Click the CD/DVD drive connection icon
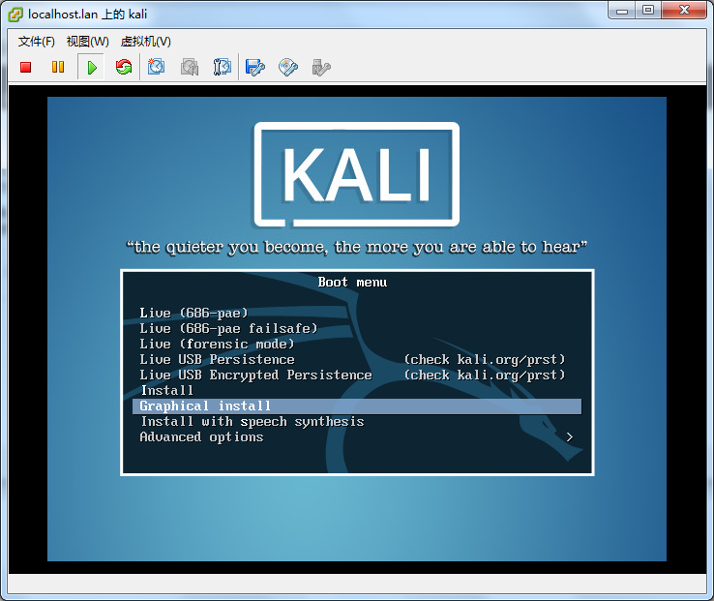714x601 pixels. pos(288,68)
